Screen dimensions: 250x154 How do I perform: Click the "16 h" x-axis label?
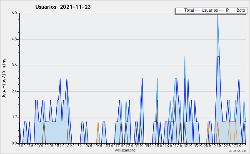[168, 146]
